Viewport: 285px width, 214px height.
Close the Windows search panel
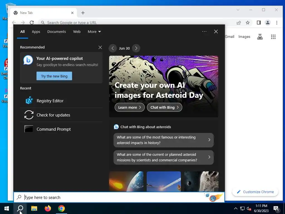(x=216, y=31)
